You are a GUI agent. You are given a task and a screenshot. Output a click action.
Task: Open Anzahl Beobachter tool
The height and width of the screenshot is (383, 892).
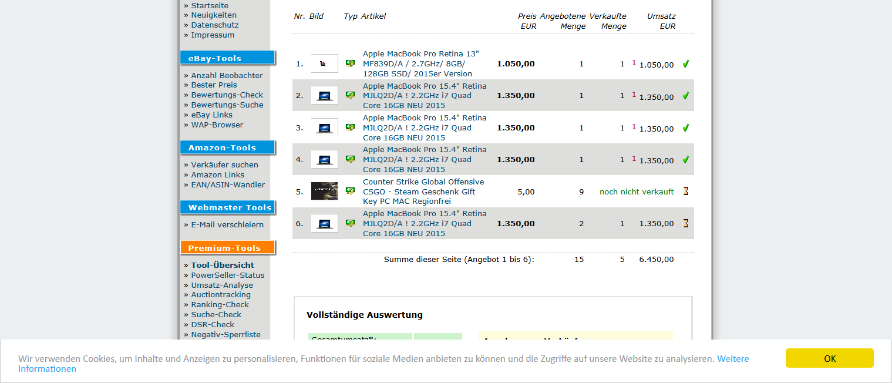point(227,75)
